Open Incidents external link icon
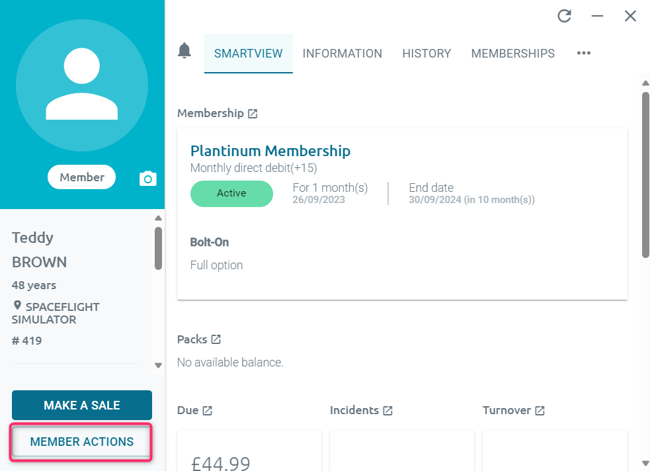The image size is (650, 471). [387, 410]
